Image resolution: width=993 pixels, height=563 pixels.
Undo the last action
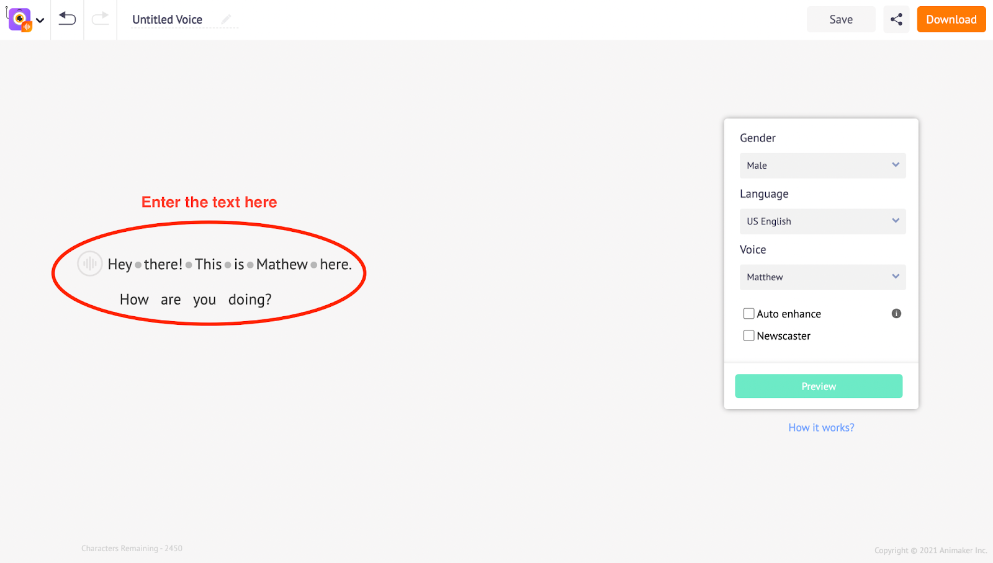(x=67, y=19)
